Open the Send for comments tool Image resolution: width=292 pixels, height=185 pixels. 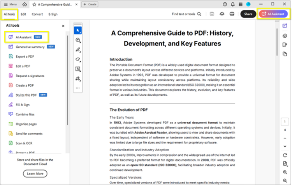point(26,133)
